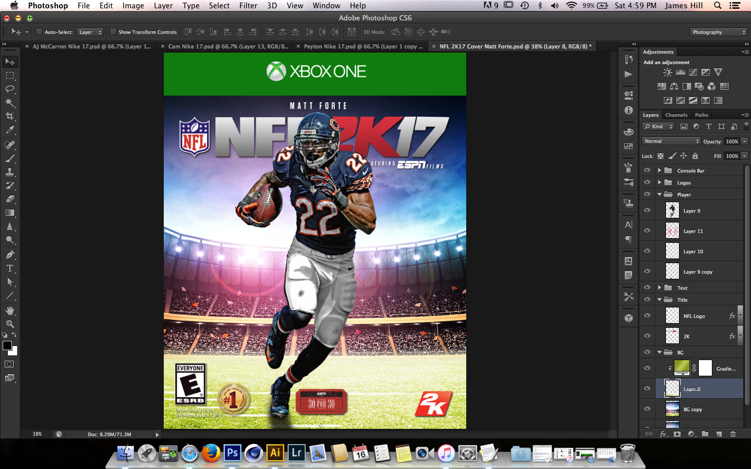
Task: Hide the Console Bar group
Action: pos(647,170)
